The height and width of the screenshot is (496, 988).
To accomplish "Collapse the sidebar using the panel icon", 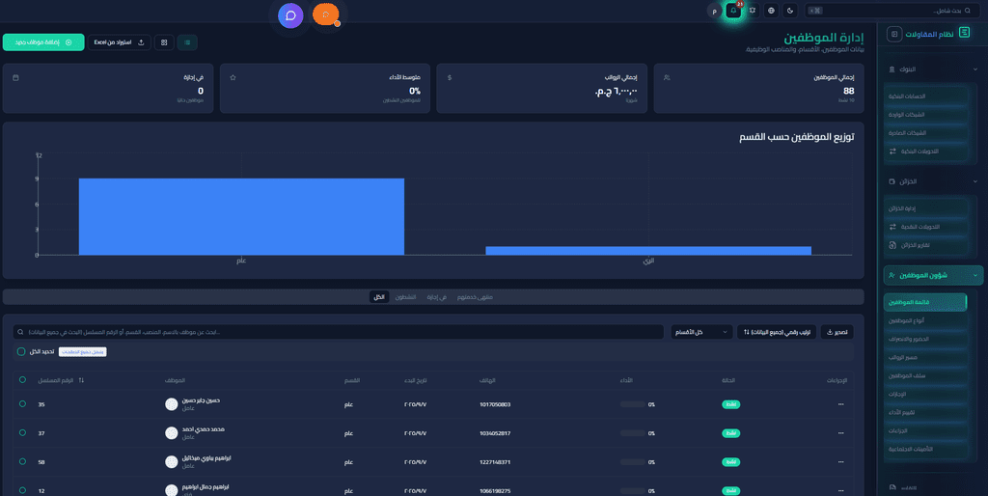I will [x=893, y=34].
